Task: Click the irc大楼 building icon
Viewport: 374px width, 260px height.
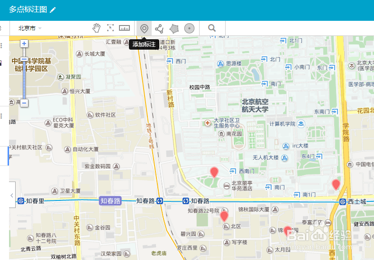Action: (x=286, y=146)
